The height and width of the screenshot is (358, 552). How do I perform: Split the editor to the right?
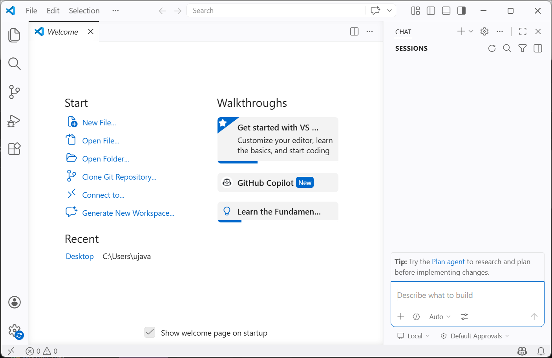coord(354,31)
